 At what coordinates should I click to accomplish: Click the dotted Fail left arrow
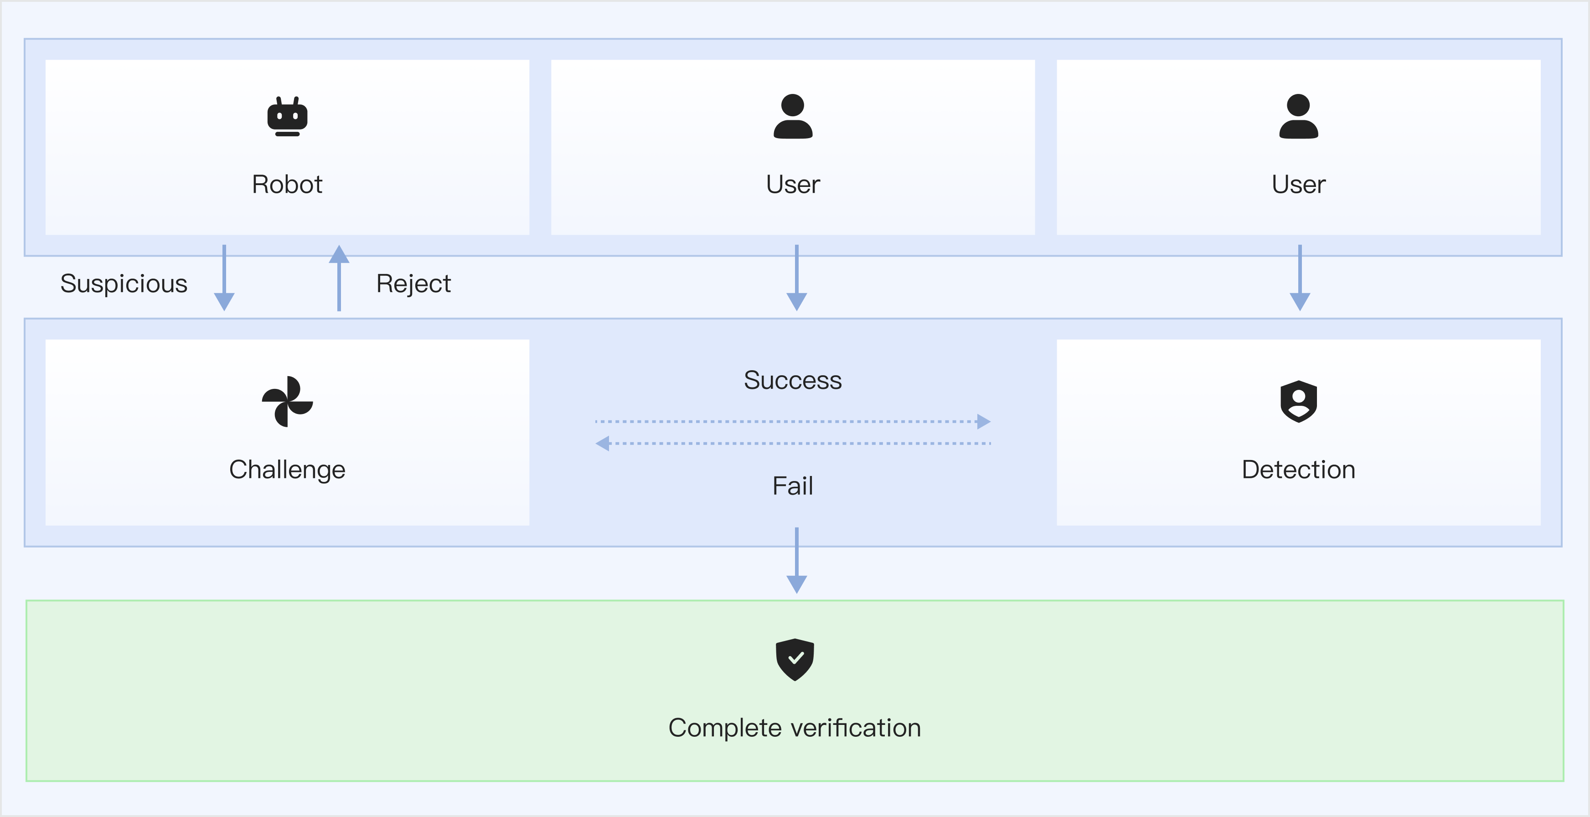point(793,444)
